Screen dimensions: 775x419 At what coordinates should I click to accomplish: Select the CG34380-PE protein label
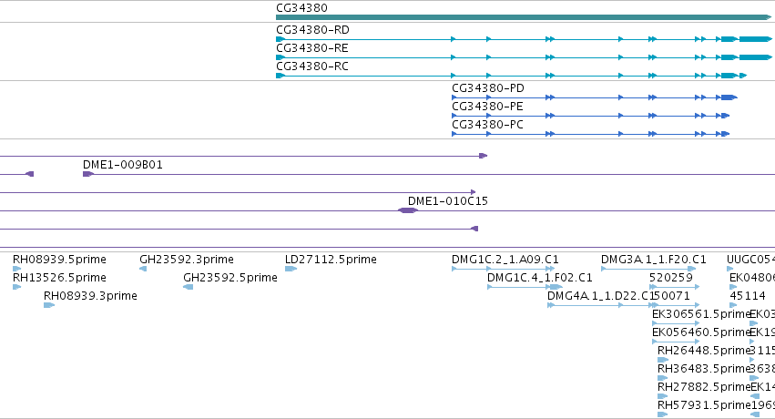click(487, 107)
